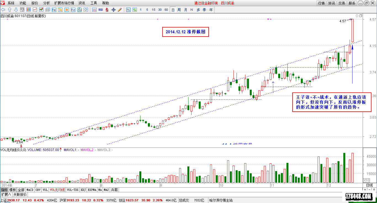
Task: Click the wavy indicator chart icon
Action: point(94,10)
